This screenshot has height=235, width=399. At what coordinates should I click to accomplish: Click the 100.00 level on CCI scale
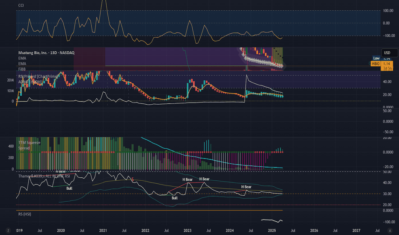tap(388, 11)
